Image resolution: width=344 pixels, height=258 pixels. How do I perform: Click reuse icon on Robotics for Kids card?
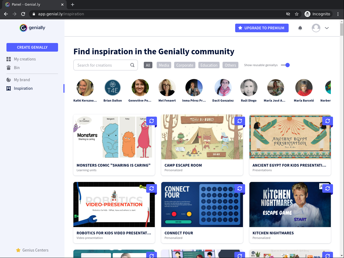pyautogui.click(x=152, y=188)
